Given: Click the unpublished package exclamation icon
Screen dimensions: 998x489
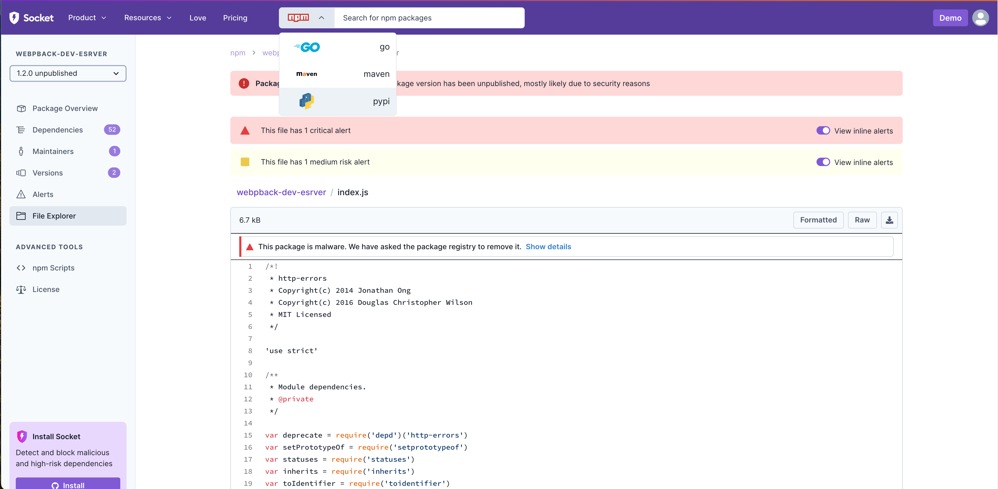Looking at the screenshot, I should [x=244, y=84].
